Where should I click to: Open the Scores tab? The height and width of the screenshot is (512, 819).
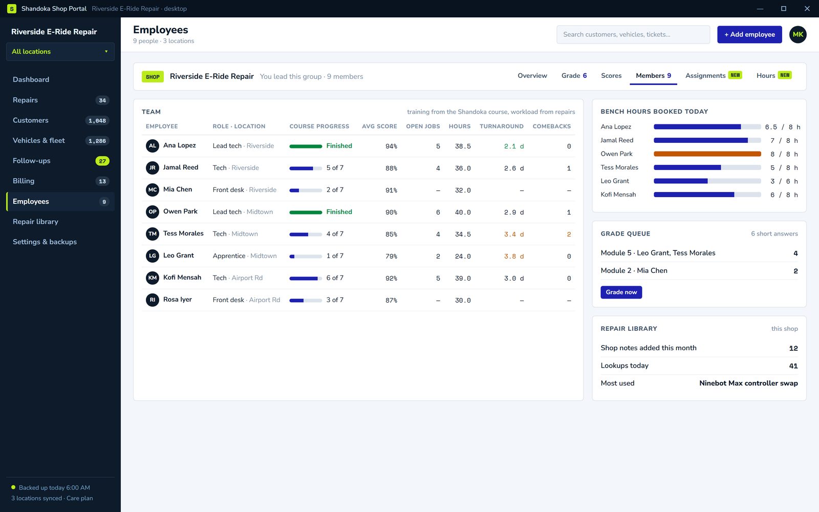tap(611, 76)
